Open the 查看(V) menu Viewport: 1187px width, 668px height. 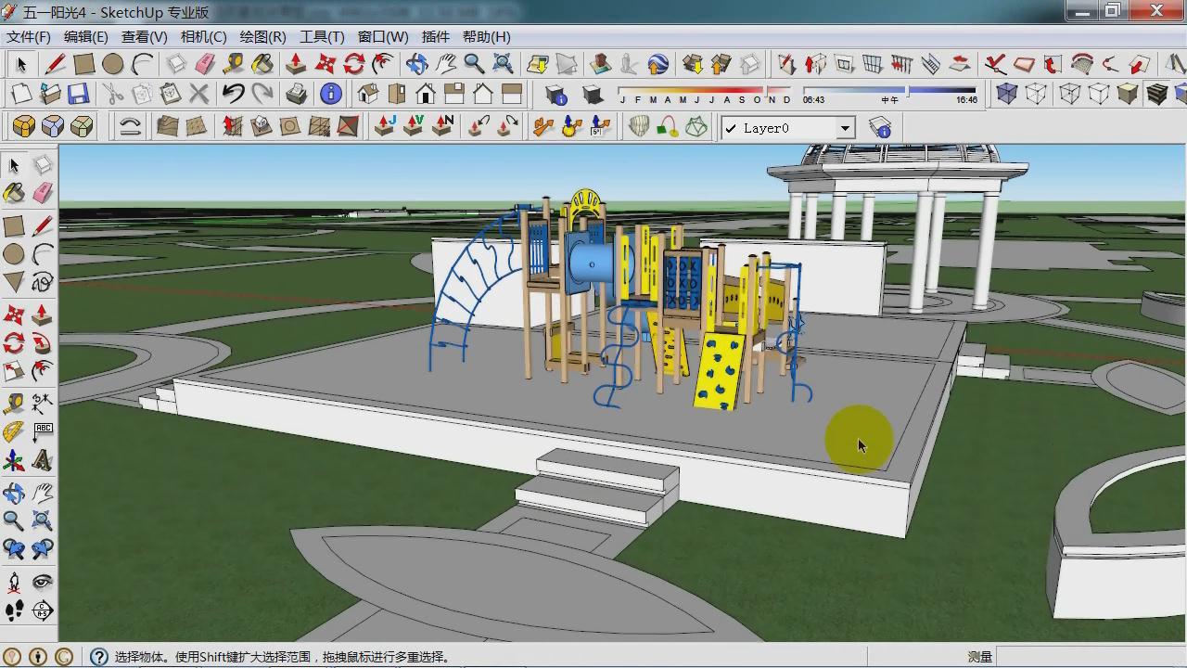point(145,36)
